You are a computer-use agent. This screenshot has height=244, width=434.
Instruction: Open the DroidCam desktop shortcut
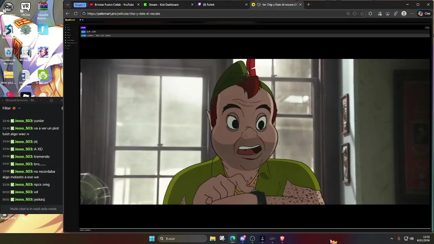43,77
